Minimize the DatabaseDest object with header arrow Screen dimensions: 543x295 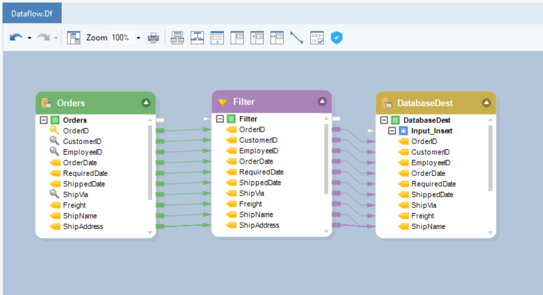[x=486, y=103]
